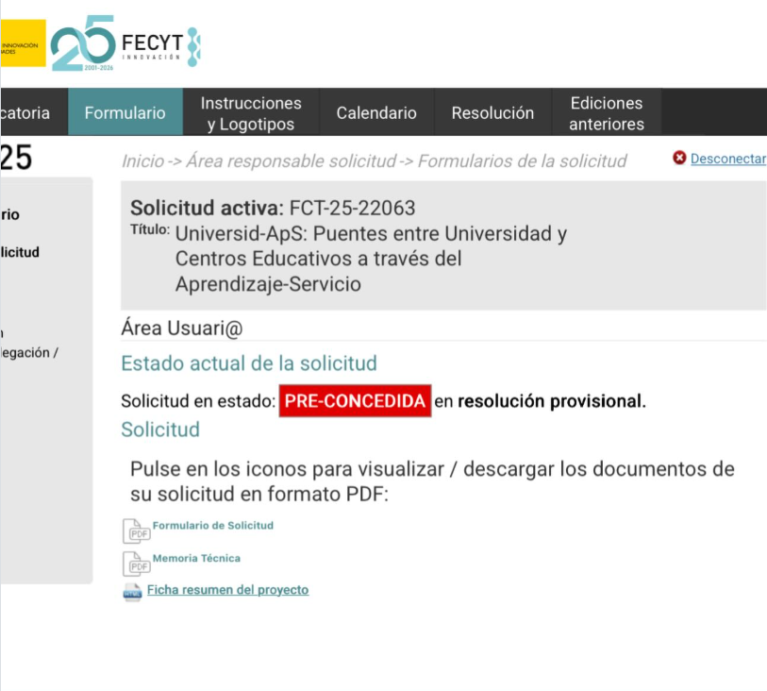767x691 pixels.
Task: Select the partially visible Convocatoria tab
Action: pyautogui.click(x=25, y=113)
